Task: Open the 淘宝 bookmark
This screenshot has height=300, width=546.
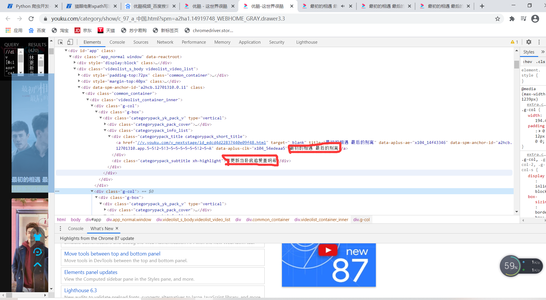Action: click(x=60, y=30)
